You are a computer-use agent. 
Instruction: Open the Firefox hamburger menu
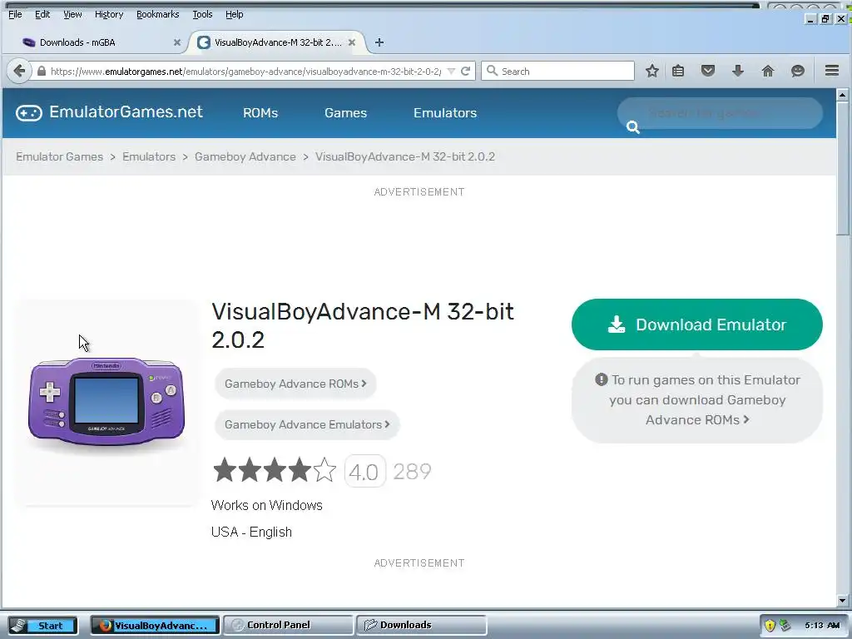click(x=832, y=71)
